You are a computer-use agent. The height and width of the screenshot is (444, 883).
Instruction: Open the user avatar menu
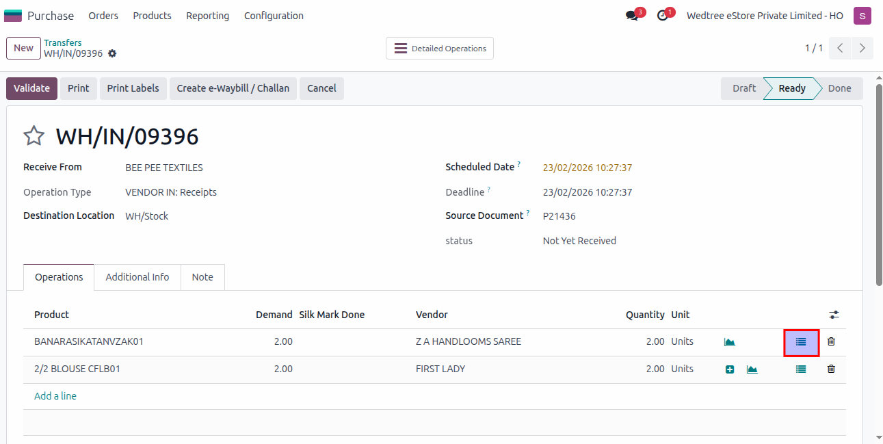[862, 16]
